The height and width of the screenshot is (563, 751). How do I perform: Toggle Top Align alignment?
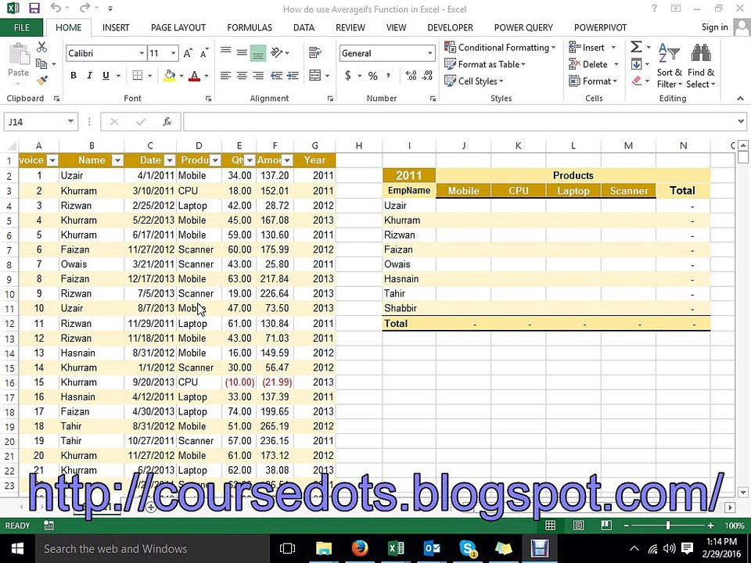pos(225,52)
